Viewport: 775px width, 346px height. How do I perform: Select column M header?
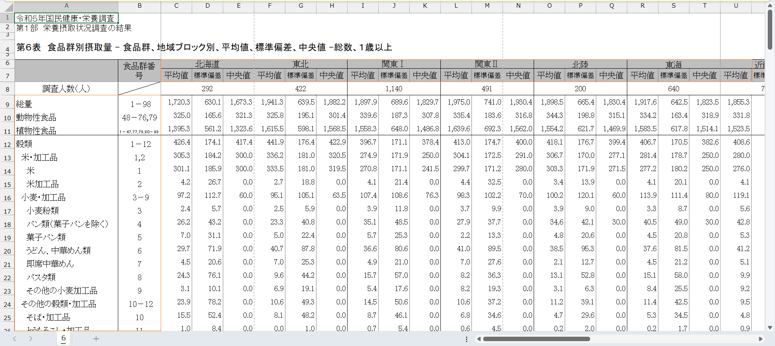487,6
